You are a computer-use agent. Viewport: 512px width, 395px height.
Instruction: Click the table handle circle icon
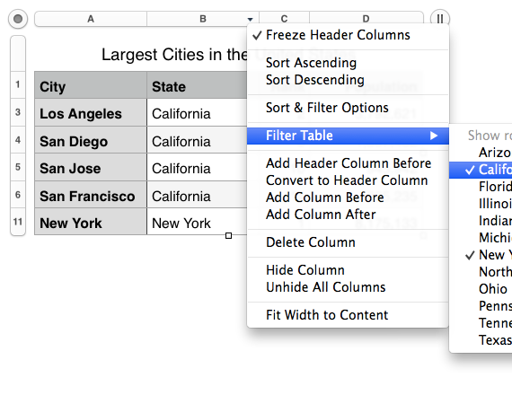[18, 19]
